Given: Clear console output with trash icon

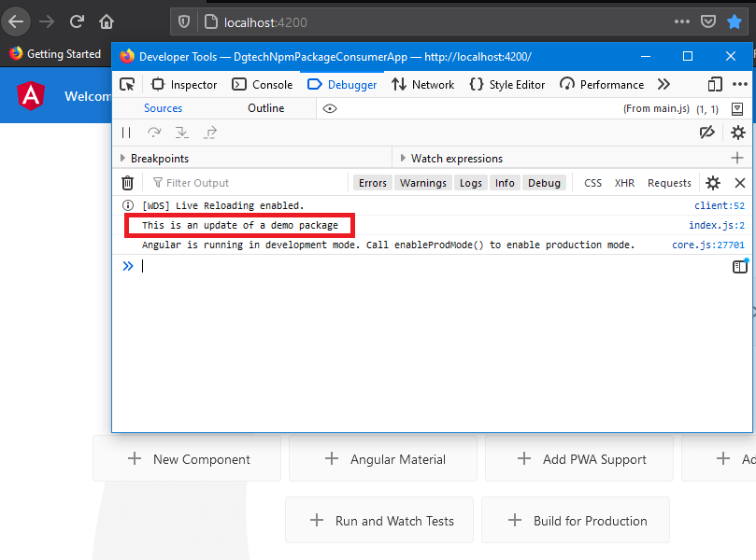Looking at the screenshot, I should 128,183.
